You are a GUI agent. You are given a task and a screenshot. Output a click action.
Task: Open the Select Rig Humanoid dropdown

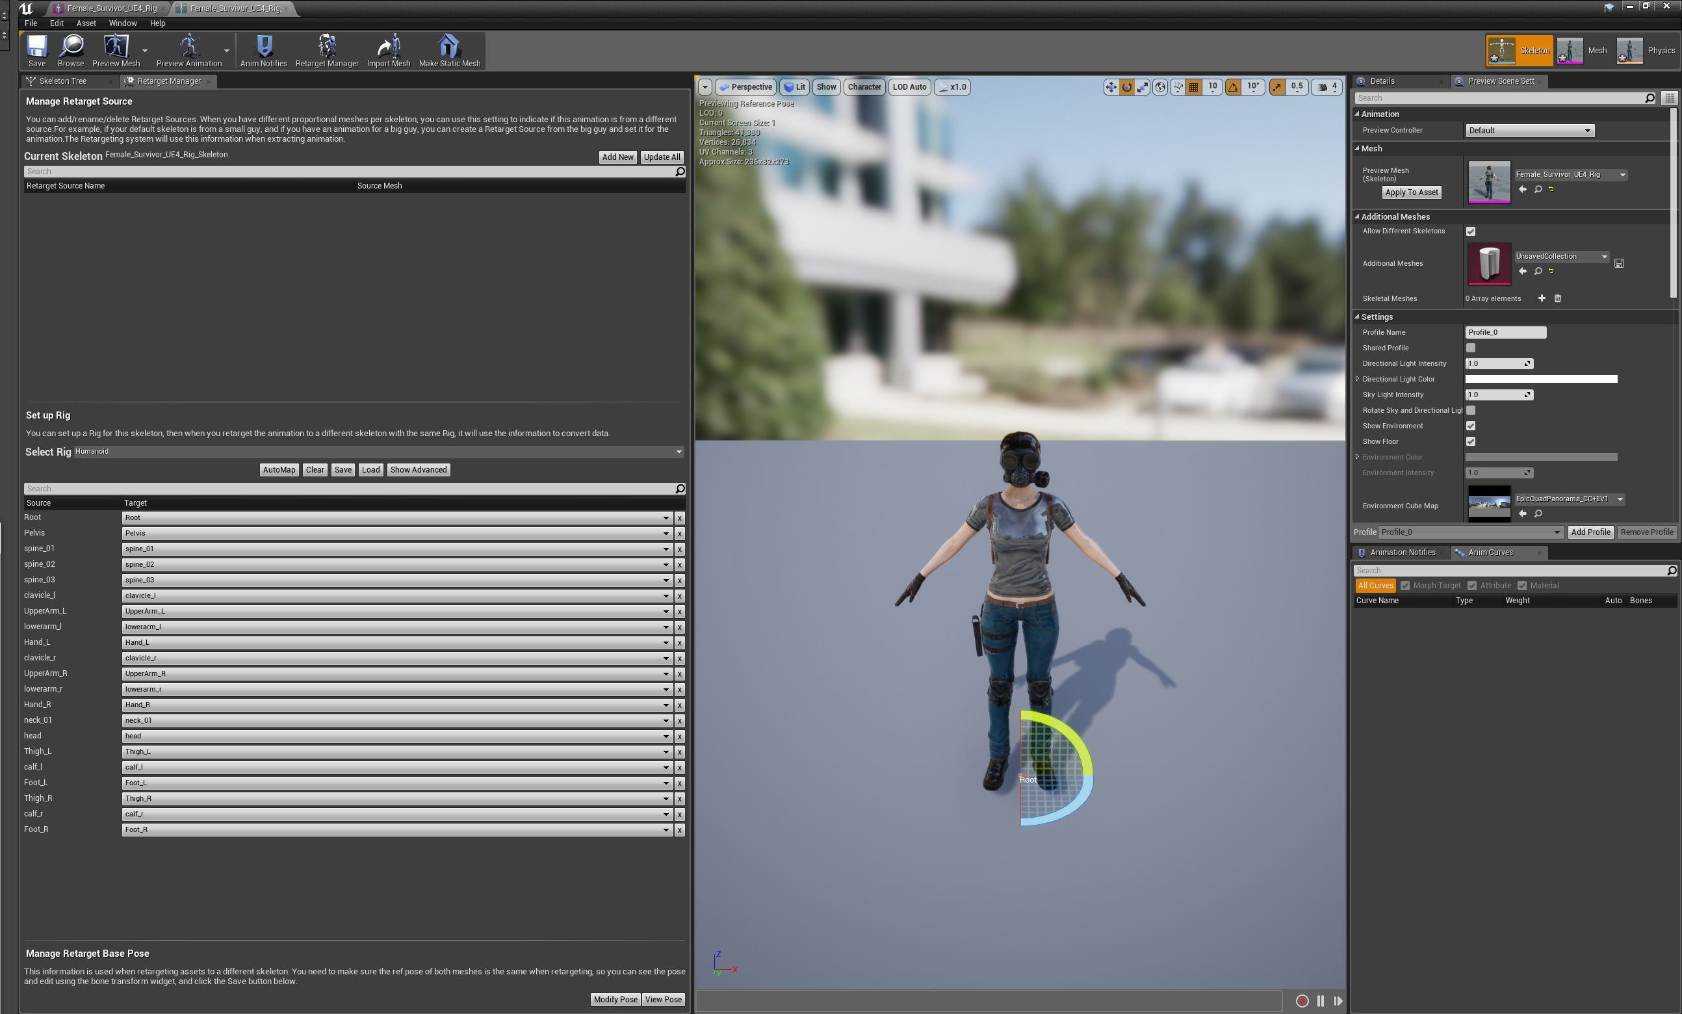tap(378, 451)
